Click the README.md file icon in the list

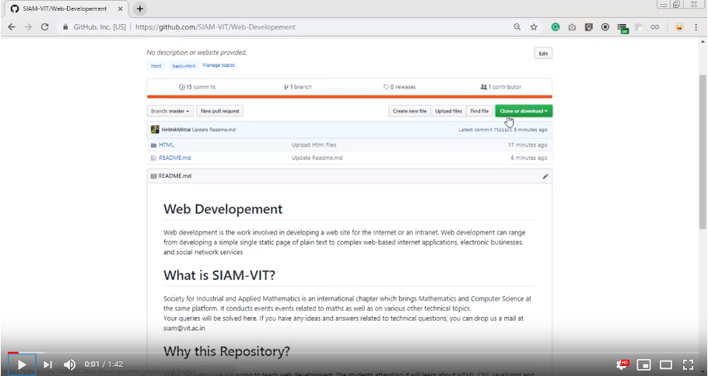pos(153,158)
